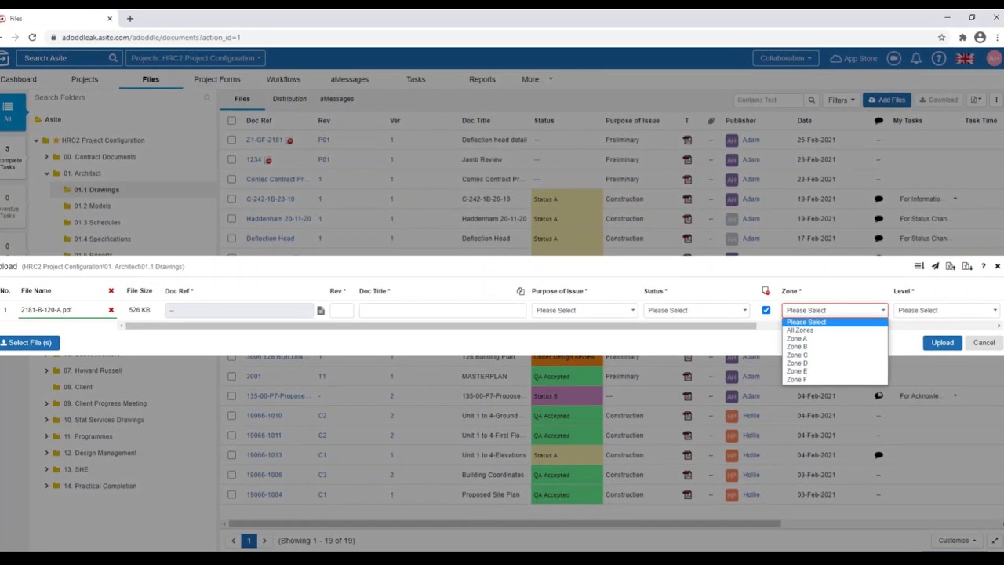
Task: Toggle the checkbox before the Zone field
Action: point(766,311)
